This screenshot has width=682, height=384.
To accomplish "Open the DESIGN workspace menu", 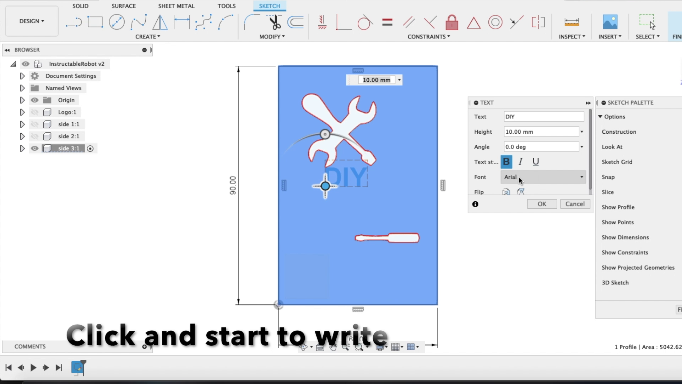I will point(31,21).
